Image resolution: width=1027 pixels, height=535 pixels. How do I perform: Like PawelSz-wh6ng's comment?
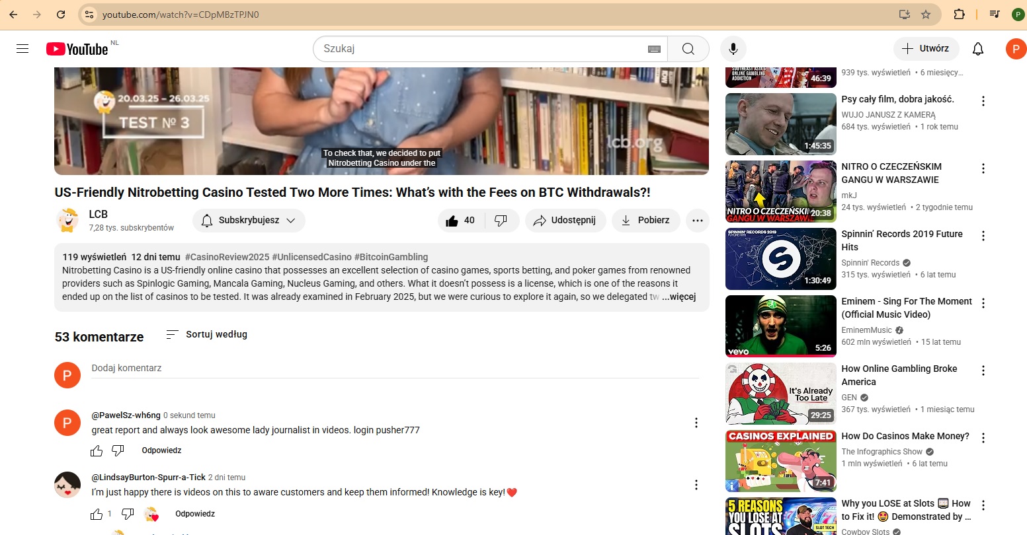[x=97, y=451]
